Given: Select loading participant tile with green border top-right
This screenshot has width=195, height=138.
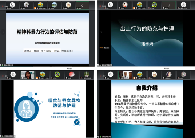Looking at the screenshot, I should [x=169, y=5].
